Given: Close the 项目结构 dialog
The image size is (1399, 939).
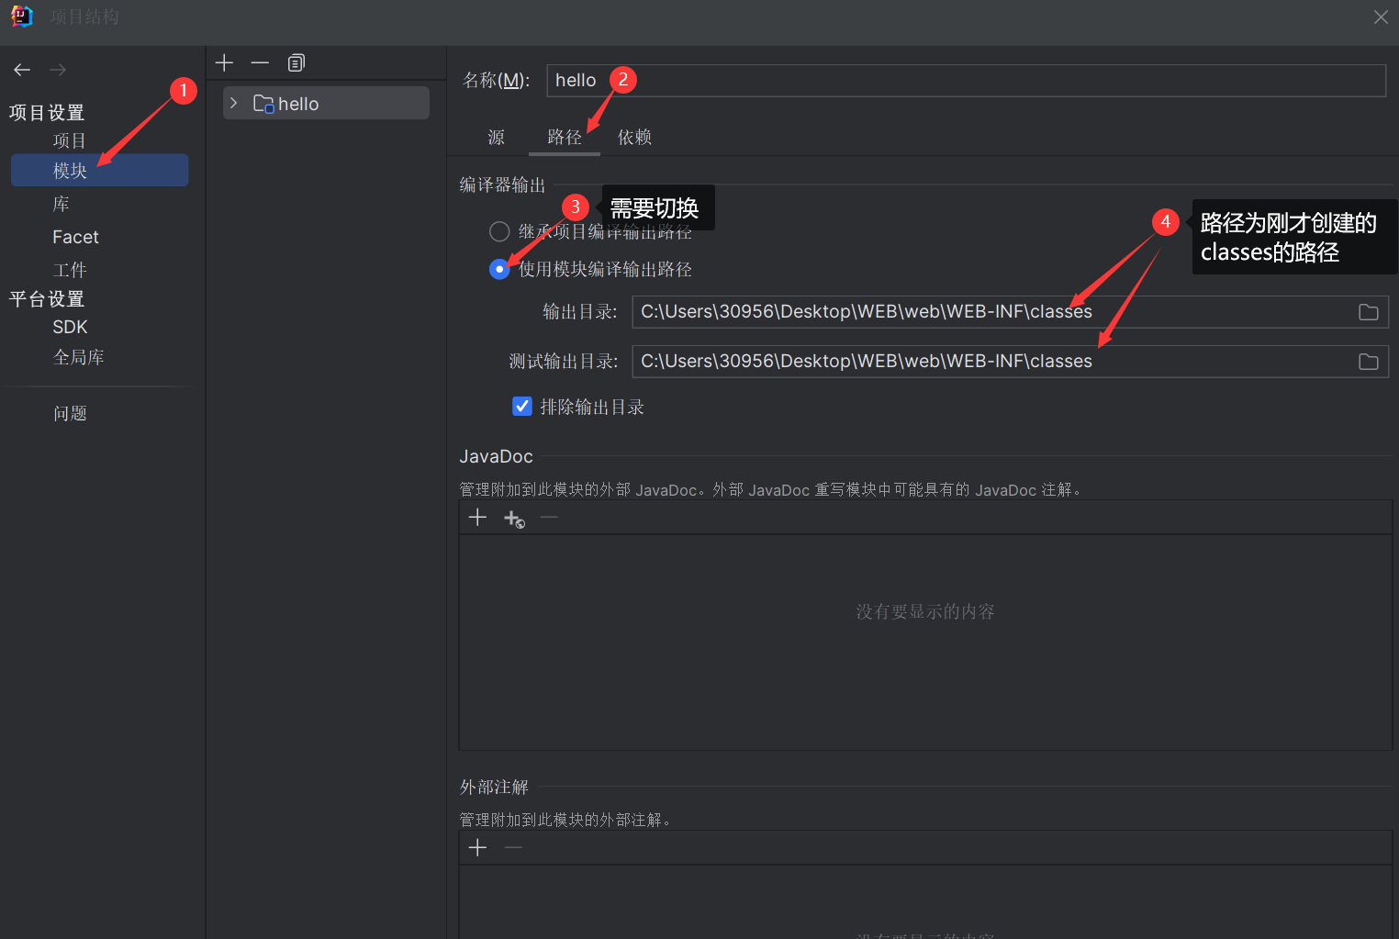Looking at the screenshot, I should click(1381, 17).
